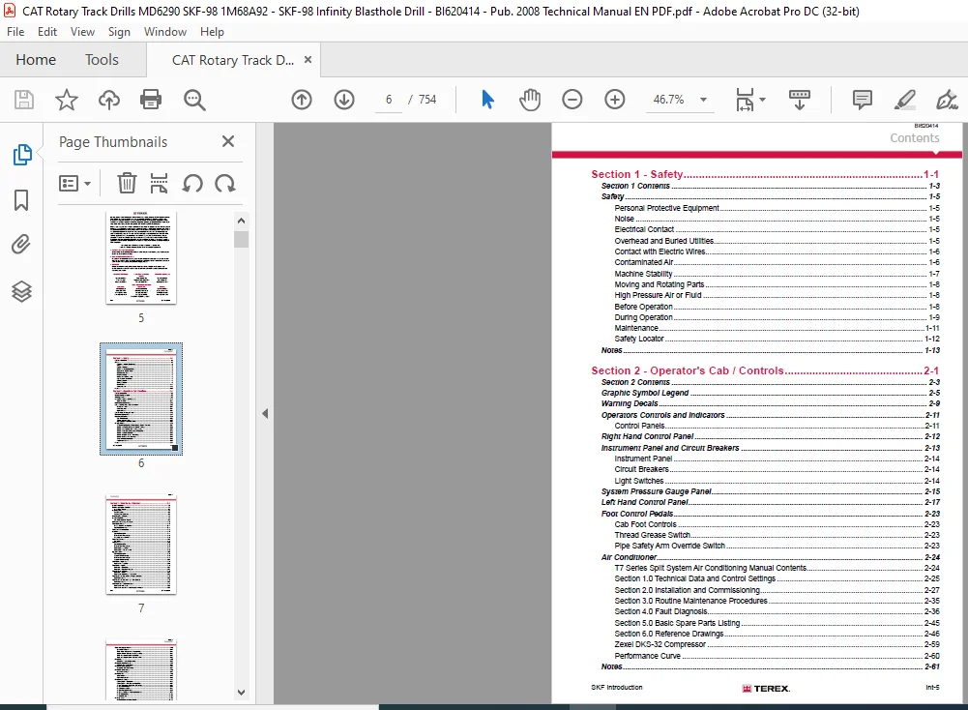
Task: Select the page 6 thumbnail
Action: coord(141,399)
